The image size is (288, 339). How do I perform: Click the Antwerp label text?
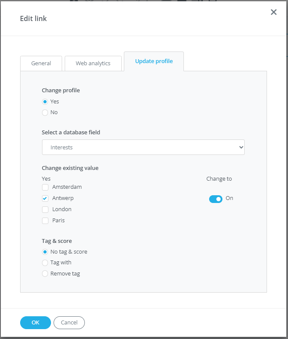(63, 198)
